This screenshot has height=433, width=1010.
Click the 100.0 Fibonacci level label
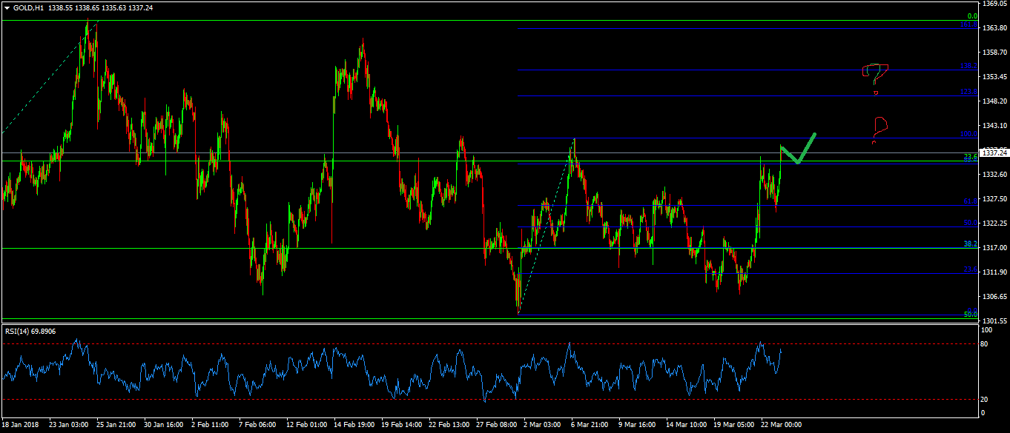pos(968,134)
